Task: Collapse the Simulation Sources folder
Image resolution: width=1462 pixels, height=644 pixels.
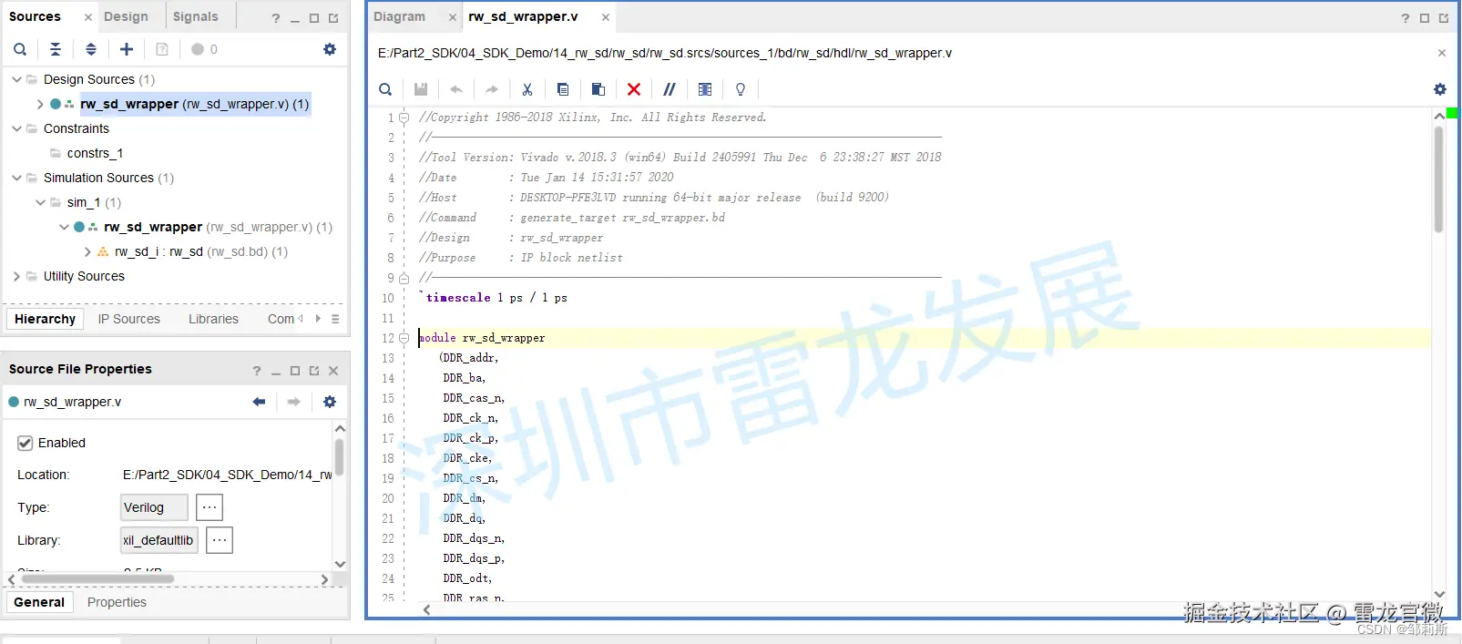Action: 16,178
